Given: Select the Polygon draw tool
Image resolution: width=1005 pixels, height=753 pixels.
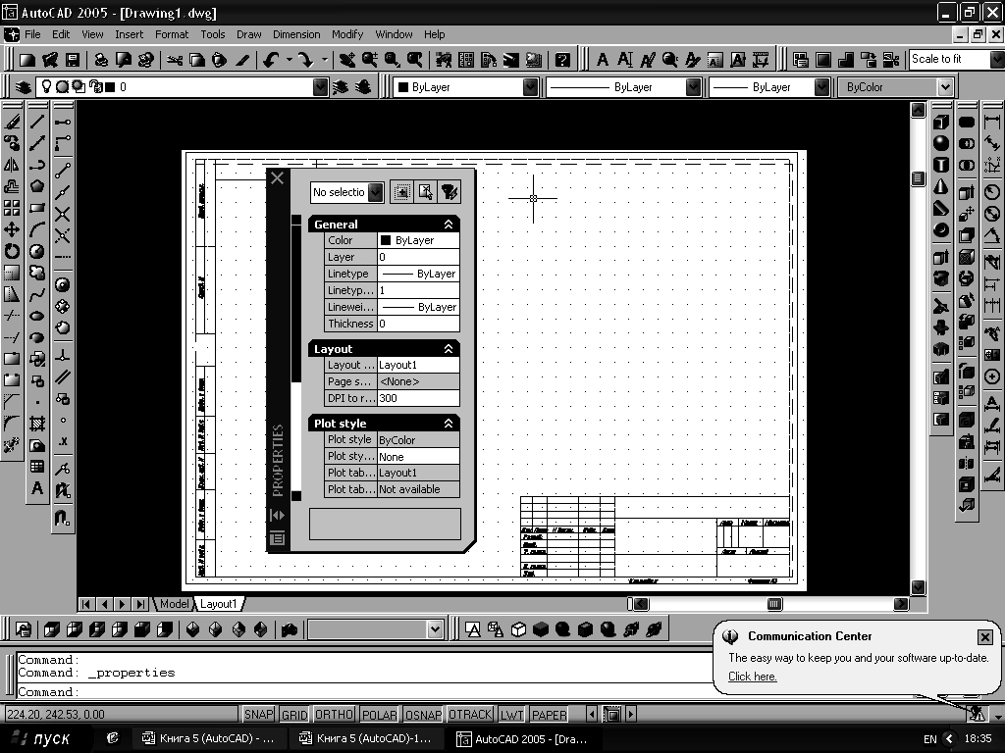Looking at the screenshot, I should click(x=37, y=185).
